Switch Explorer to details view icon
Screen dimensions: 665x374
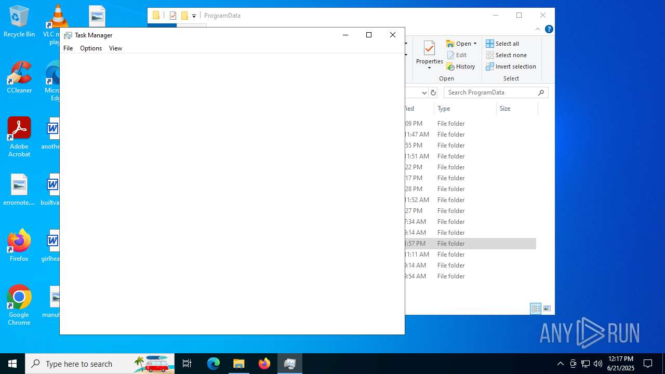pos(536,309)
